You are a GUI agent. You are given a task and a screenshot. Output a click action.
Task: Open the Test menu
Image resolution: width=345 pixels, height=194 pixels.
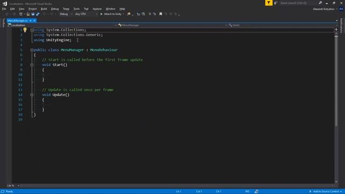click(86, 9)
